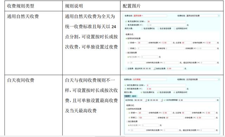Viewport: 225px width, 137px height.
Task: Switch to the 白天 tab
Action: 127,96
